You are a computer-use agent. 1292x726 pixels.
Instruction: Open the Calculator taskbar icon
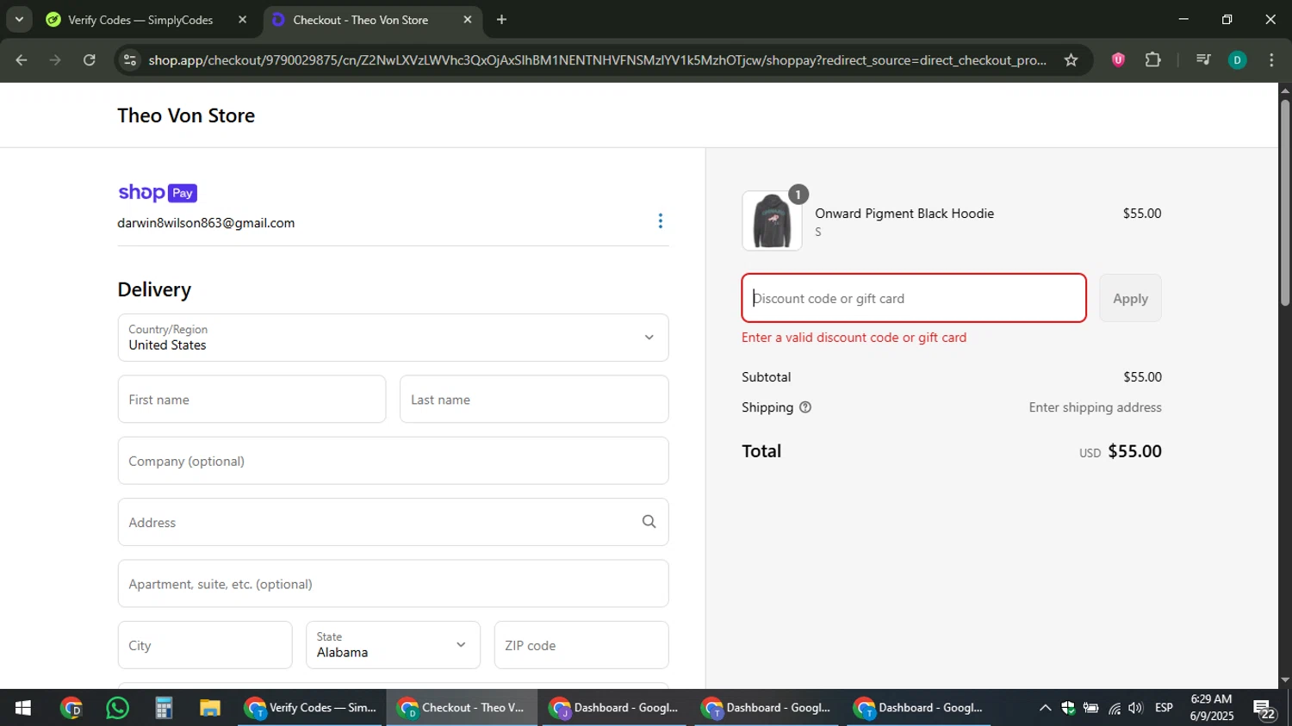click(x=164, y=708)
